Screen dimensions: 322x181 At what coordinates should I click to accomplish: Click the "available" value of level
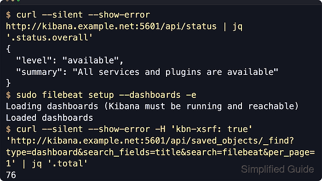pyautogui.click(x=91, y=60)
